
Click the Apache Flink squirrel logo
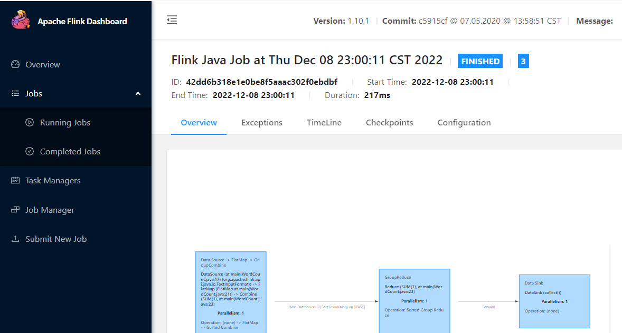click(x=21, y=20)
